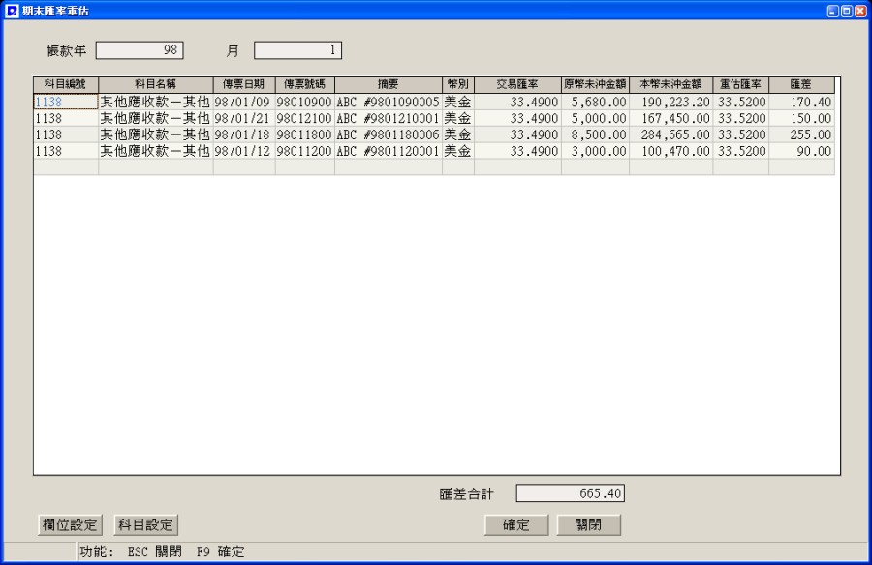Viewport: 872px width, 565px height.
Task: Click the 月 input field
Action: (297, 50)
